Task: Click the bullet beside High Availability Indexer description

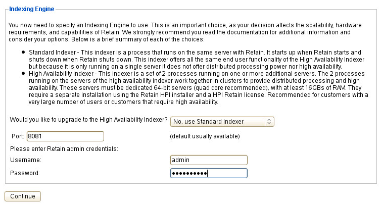Action: tap(24, 73)
